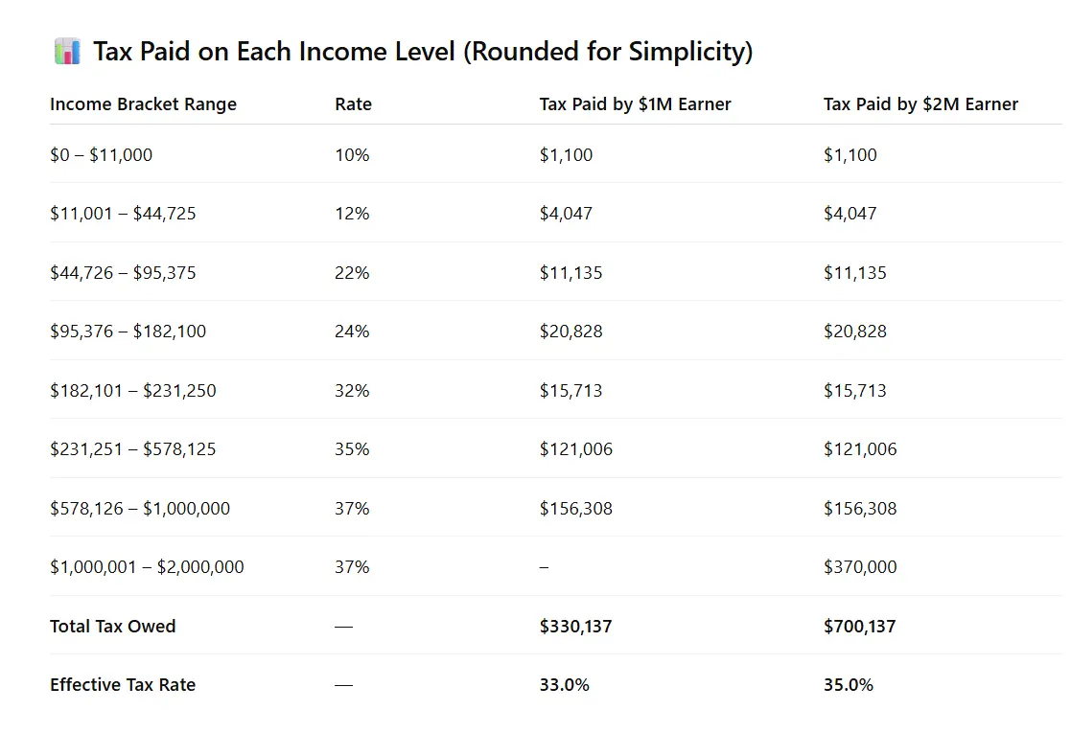Screen dimensions: 1071x733
Task: Click the 10% rate cell
Action: pos(352,155)
